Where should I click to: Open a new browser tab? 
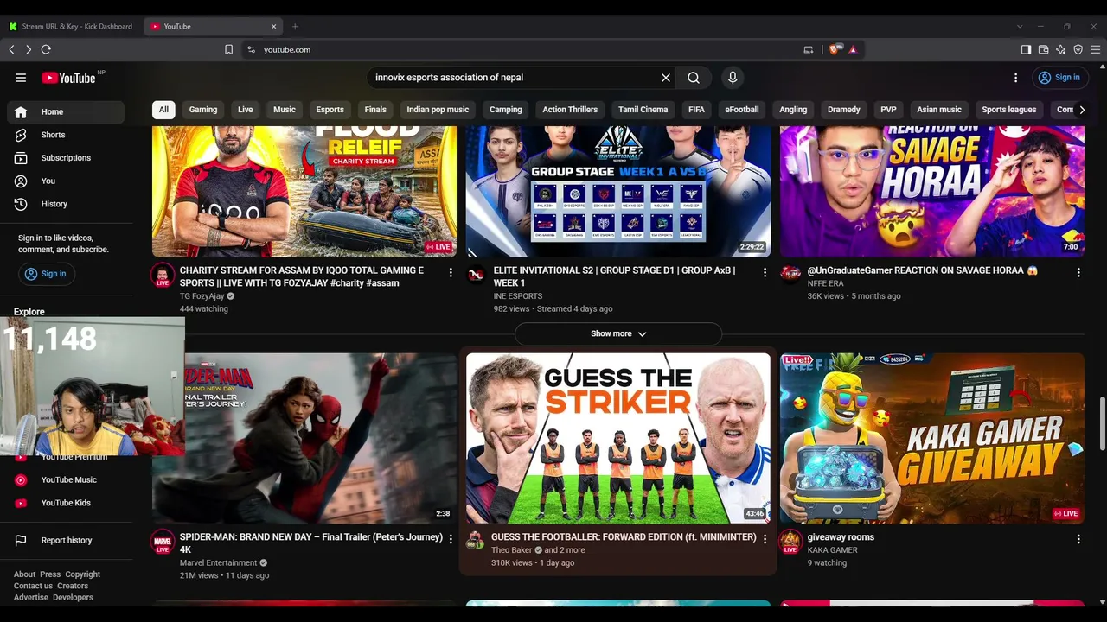click(295, 27)
